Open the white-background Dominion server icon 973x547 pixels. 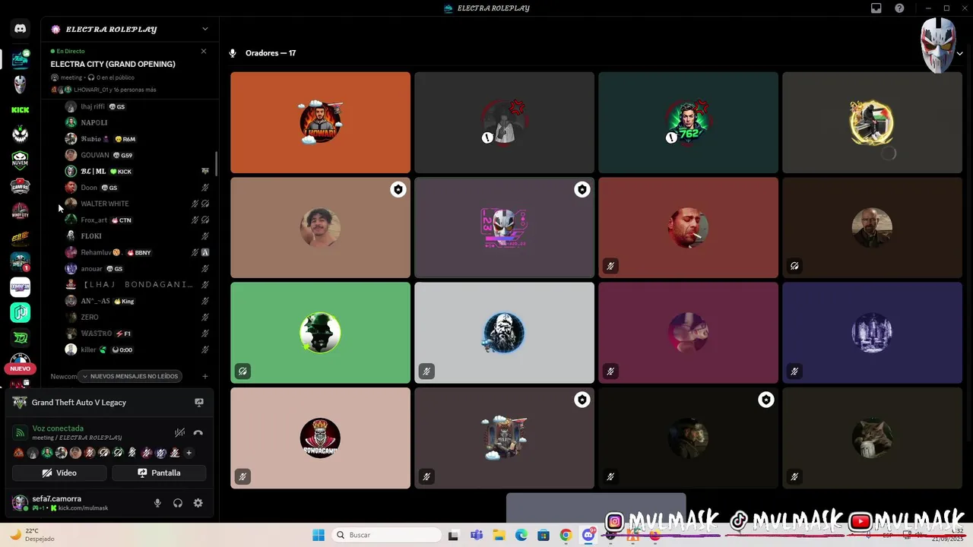click(20, 287)
